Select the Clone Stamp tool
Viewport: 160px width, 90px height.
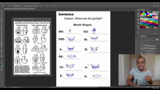point(1,32)
